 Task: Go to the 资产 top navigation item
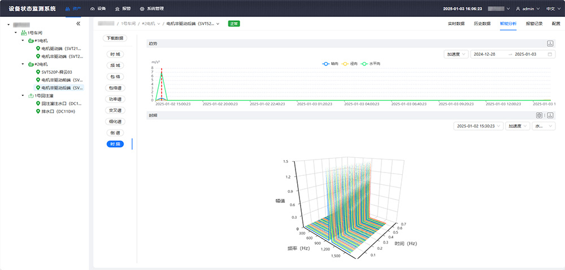[x=73, y=8]
